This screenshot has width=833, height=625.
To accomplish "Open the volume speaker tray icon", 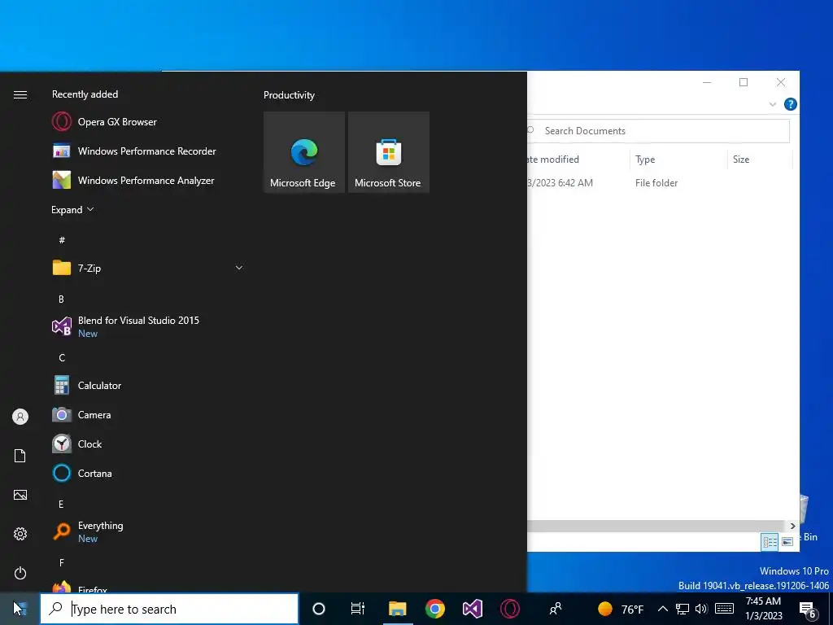I will 701,609.
